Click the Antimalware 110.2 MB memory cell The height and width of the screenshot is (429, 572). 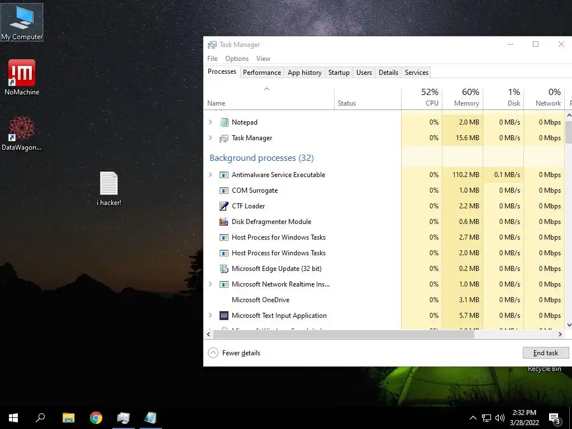[463, 175]
